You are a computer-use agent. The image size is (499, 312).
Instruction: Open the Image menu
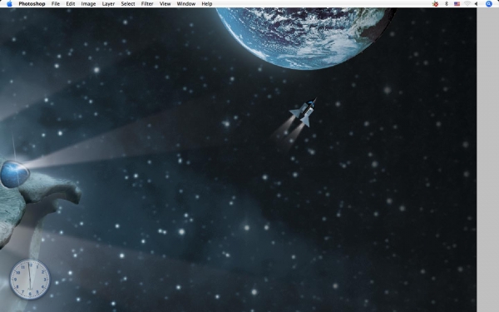pos(88,4)
